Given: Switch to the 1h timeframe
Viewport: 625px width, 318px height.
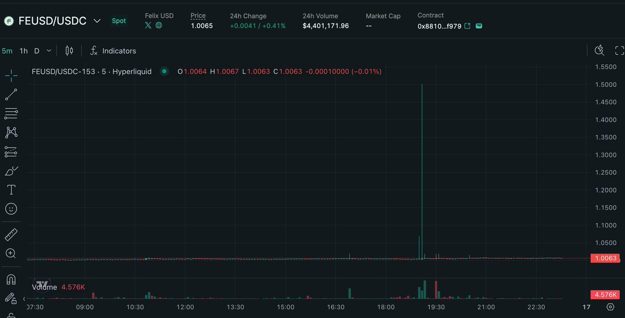Looking at the screenshot, I should coord(23,50).
